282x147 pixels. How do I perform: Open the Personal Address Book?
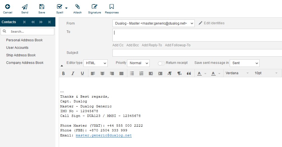pos(24,40)
